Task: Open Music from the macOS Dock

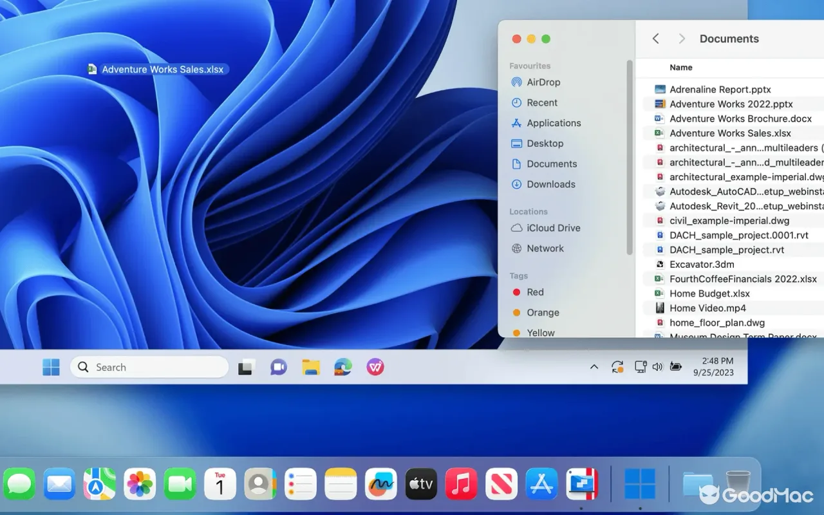Action: tap(461, 484)
